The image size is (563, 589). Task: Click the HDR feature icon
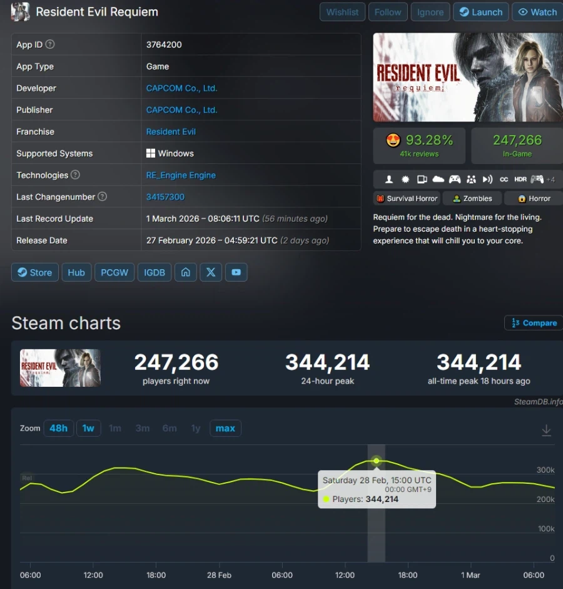click(x=520, y=180)
